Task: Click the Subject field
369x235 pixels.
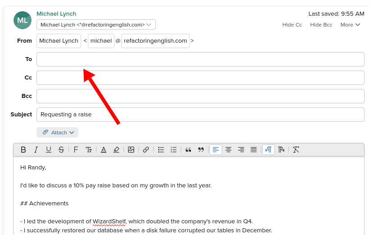Action: (x=200, y=115)
